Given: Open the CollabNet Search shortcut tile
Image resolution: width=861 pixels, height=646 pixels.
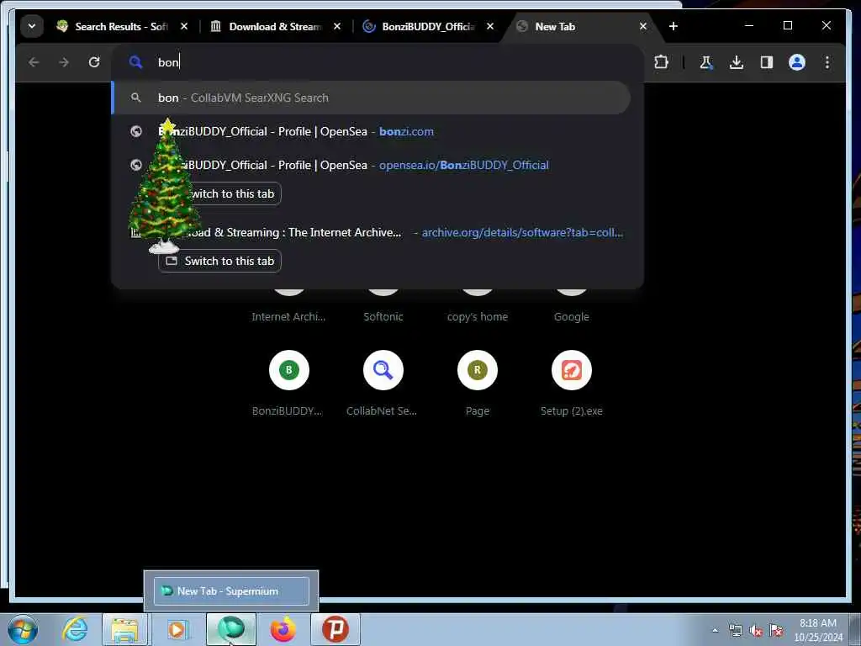Looking at the screenshot, I should [x=383, y=383].
